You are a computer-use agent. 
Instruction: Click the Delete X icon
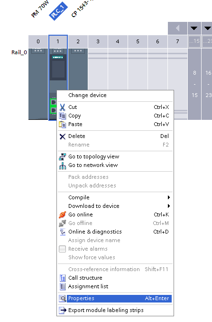click(63, 137)
